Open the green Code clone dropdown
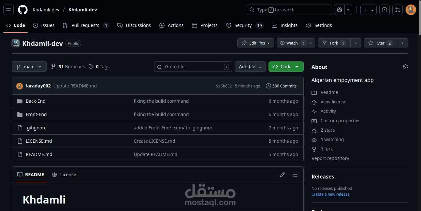This screenshot has height=211, width=421. pyautogui.click(x=286, y=67)
